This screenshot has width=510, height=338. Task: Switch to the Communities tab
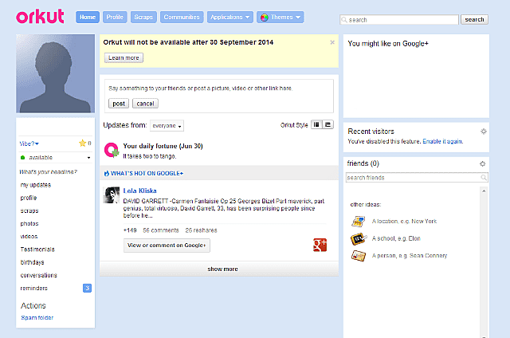pyautogui.click(x=182, y=18)
